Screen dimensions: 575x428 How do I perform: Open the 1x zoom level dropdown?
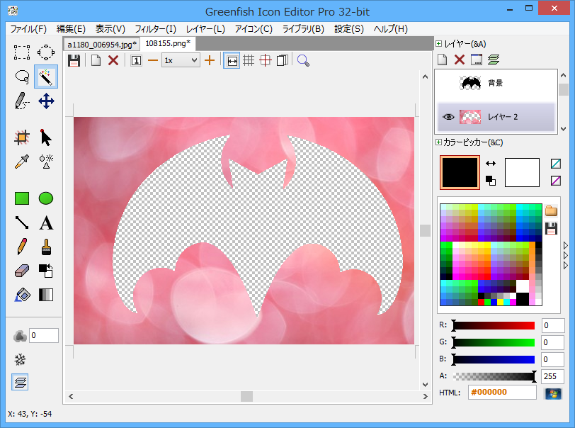pyautogui.click(x=181, y=60)
